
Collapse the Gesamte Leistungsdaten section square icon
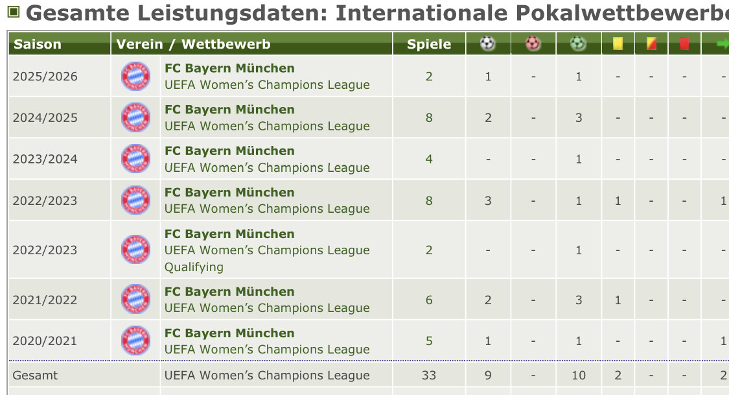point(14,11)
